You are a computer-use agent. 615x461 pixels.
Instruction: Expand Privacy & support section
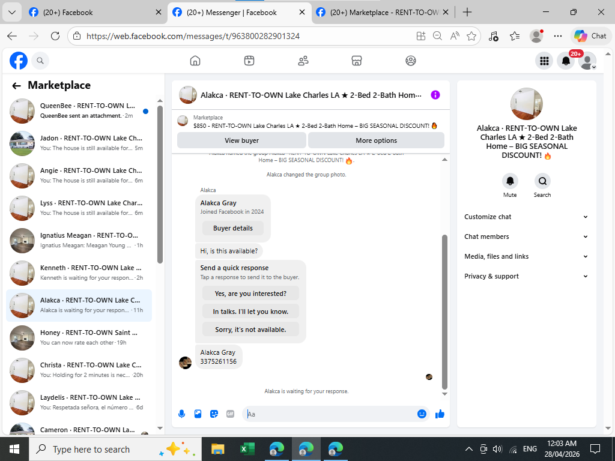click(x=526, y=276)
